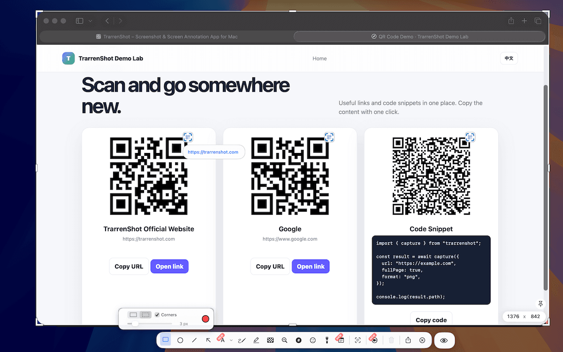Go back in Safari

coord(107,21)
